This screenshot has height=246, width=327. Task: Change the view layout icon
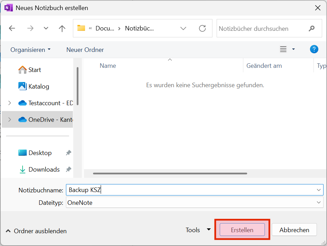pyautogui.click(x=283, y=49)
